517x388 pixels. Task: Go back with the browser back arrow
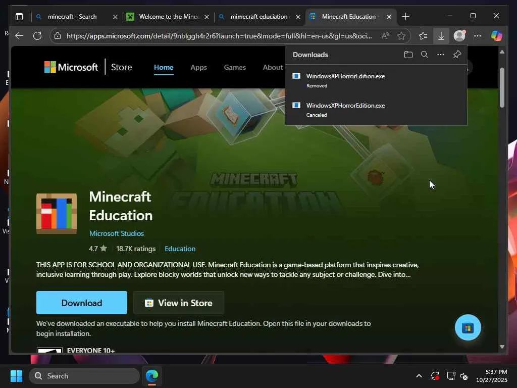(19, 36)
